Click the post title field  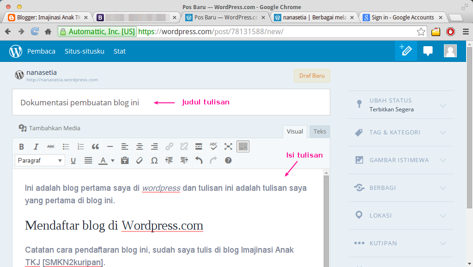point(171,102)
